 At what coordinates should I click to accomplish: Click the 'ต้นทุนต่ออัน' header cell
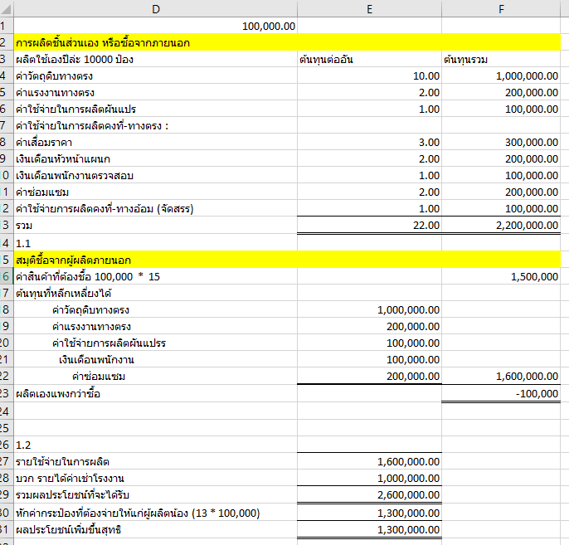pyautogui.click(x=369, y=59)
